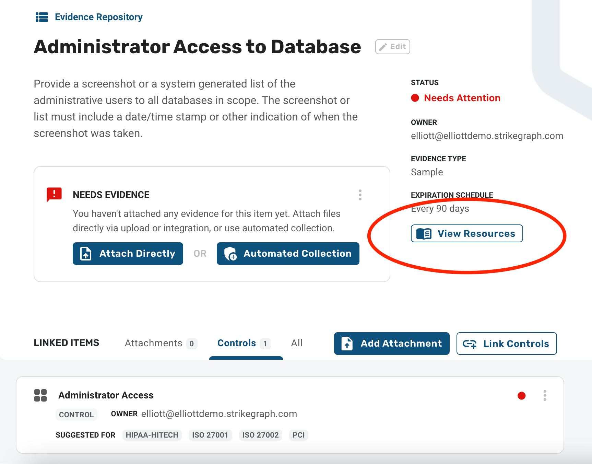Open the Evidence Repository breadcrumb link
The width and height of the screenshot is (592, 464).
click(98, 17)
